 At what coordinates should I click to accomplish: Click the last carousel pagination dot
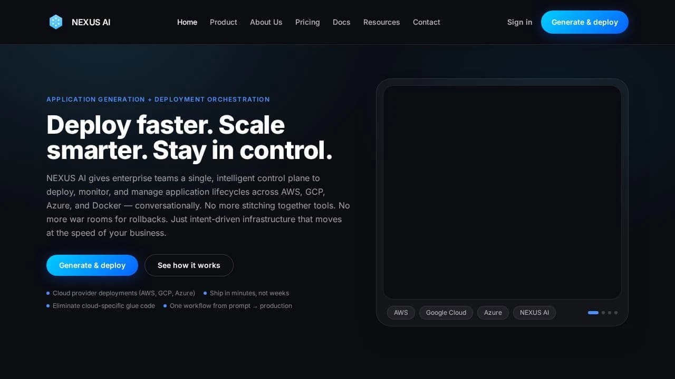click(616, 312)
